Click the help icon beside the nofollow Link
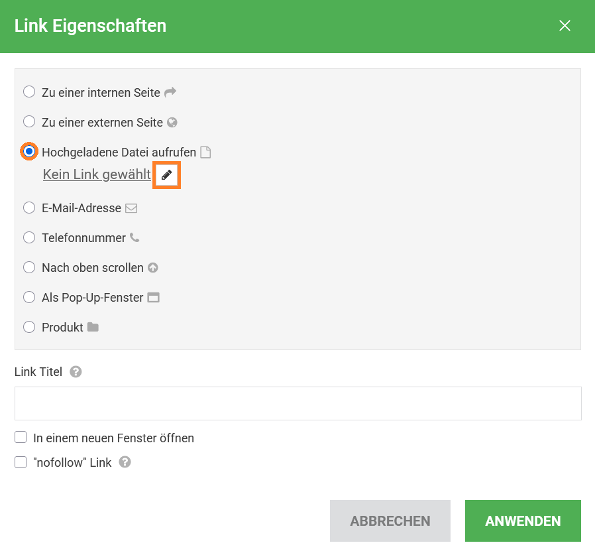 click(x=125, y=462)
